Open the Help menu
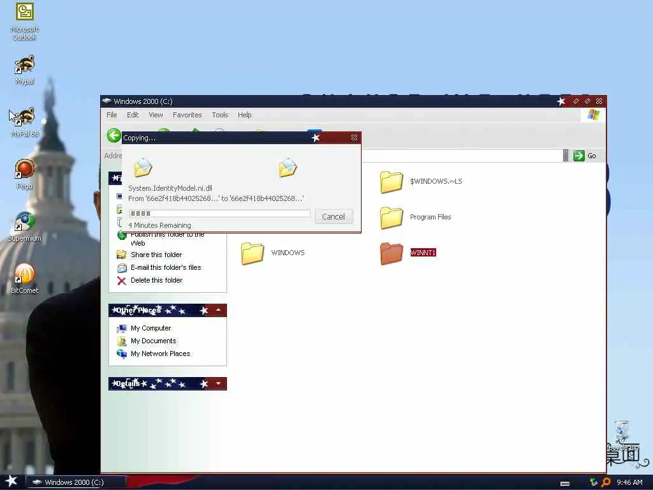The height and width of the screenshot is (490, 653). pyautogui.click(x=244, y=115)
